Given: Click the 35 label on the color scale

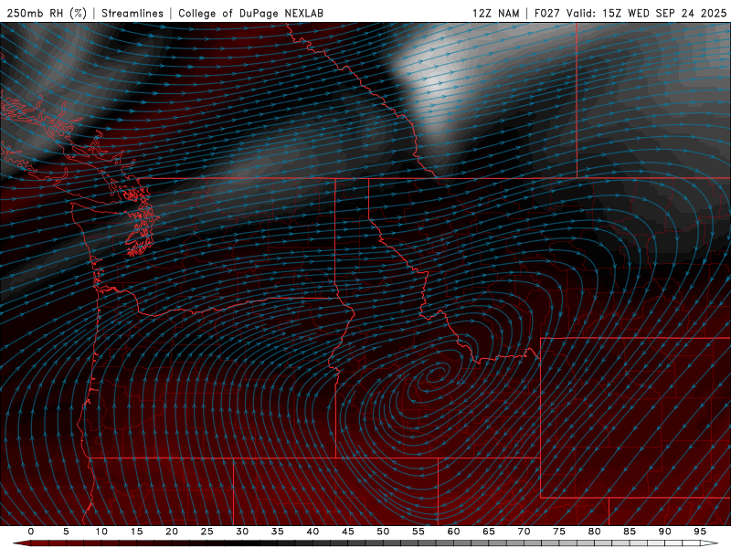Looking at the screenshot, I should point(278,532).
